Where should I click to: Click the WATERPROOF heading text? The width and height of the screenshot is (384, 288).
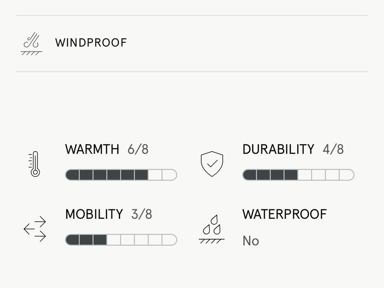point(284,214)
